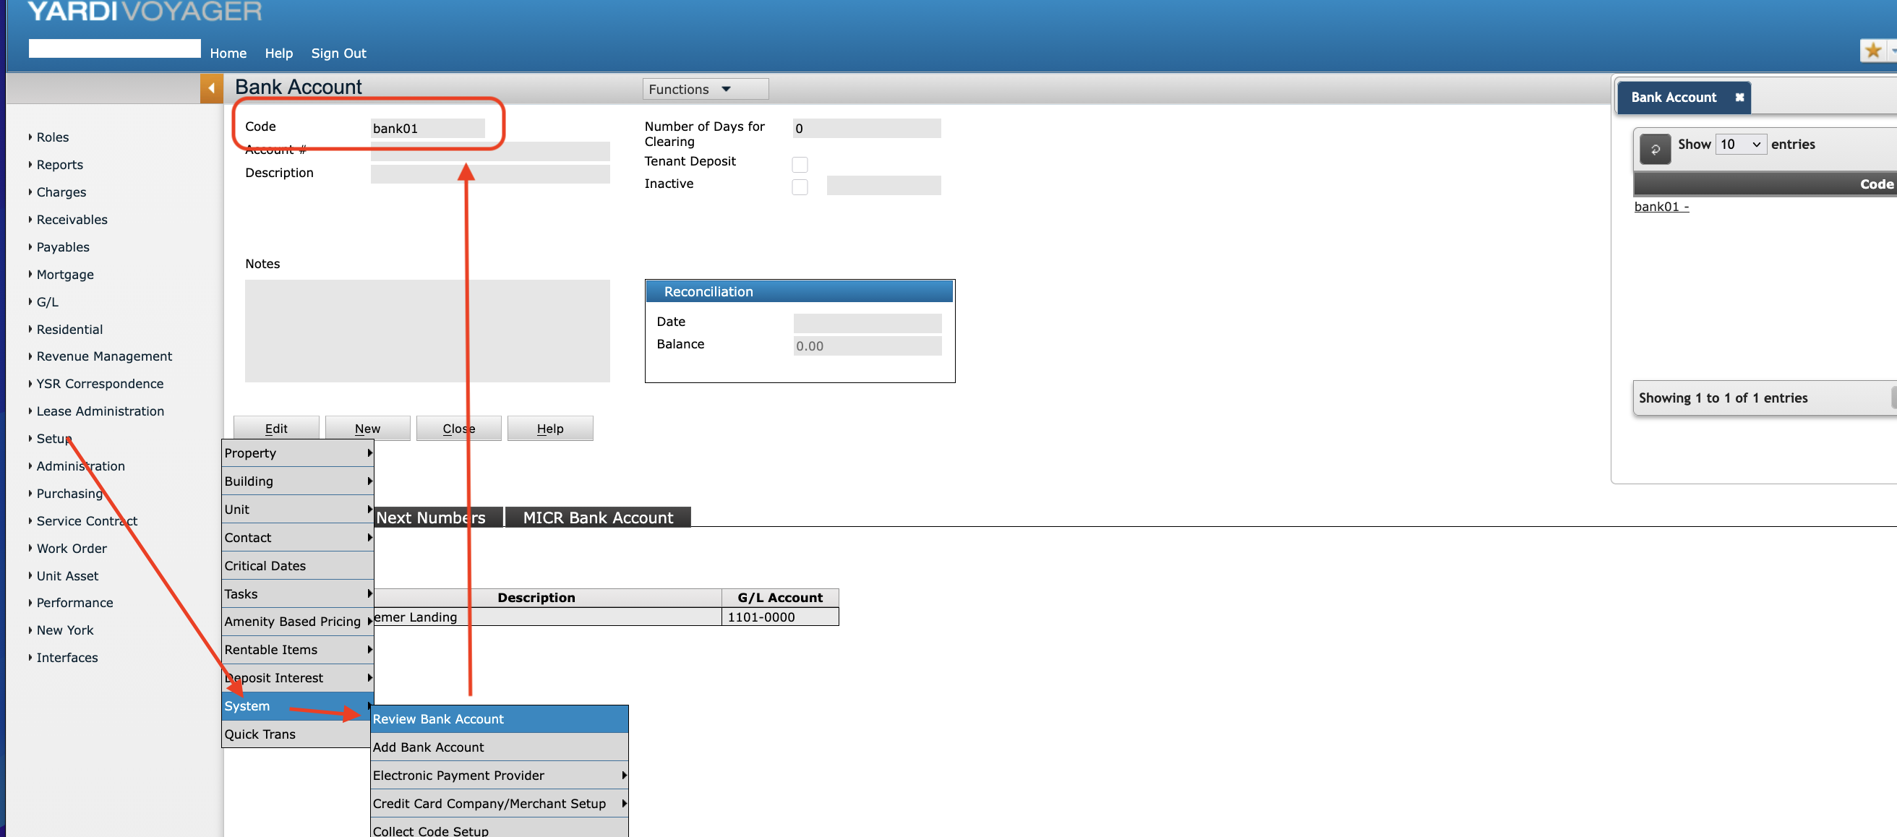Open Help in top navigation

click(x=279, y=53)
